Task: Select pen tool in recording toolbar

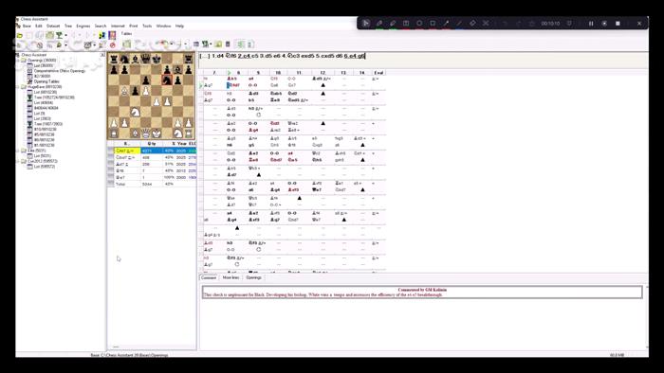Action: tap(379, 24)
